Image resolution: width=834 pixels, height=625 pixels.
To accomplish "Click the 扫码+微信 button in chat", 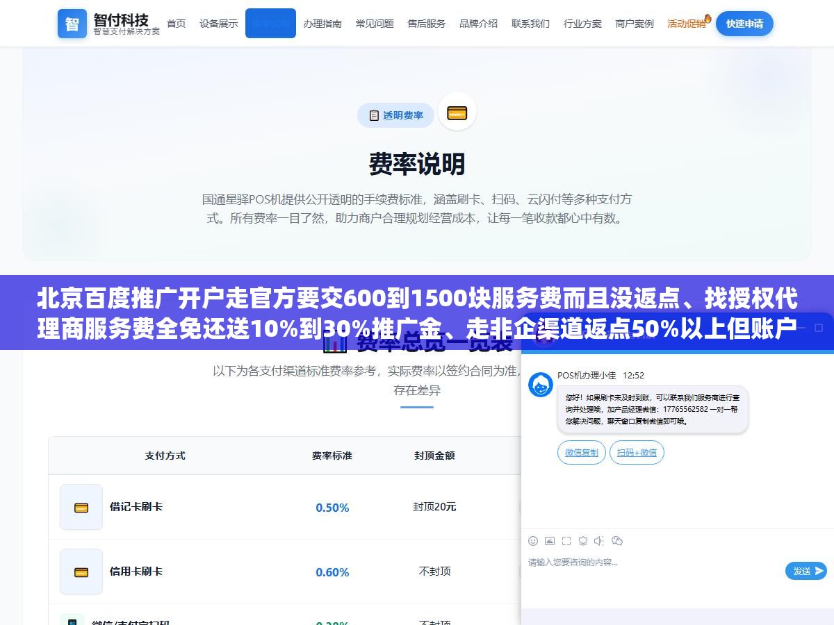I will tap(637, 453).
